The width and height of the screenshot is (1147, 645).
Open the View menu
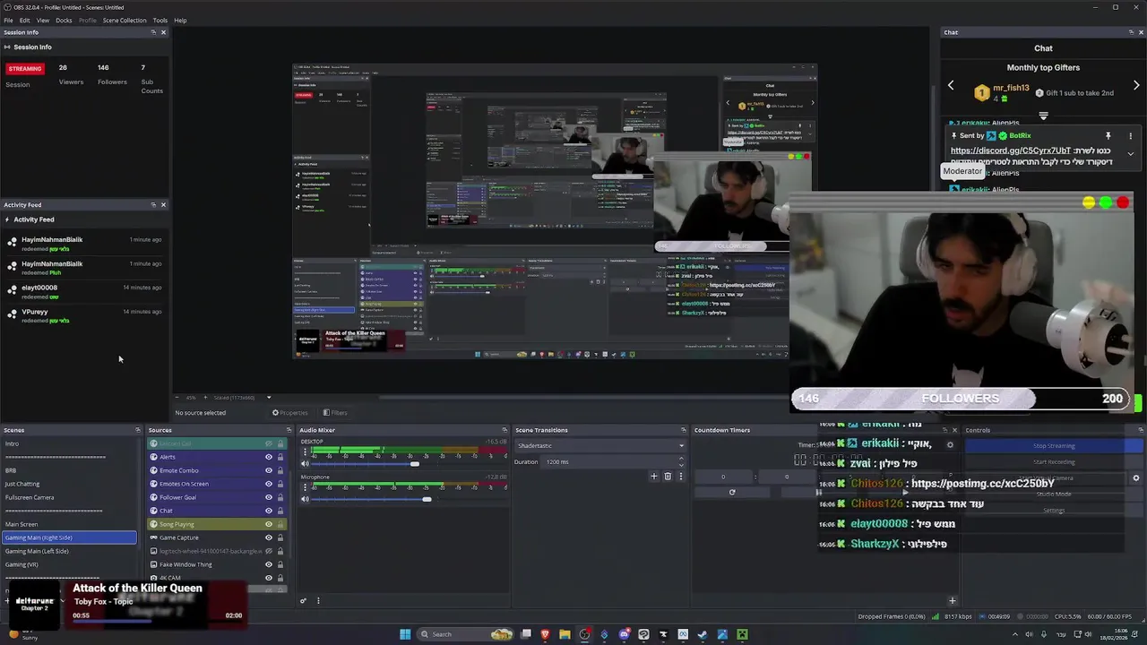43,20
